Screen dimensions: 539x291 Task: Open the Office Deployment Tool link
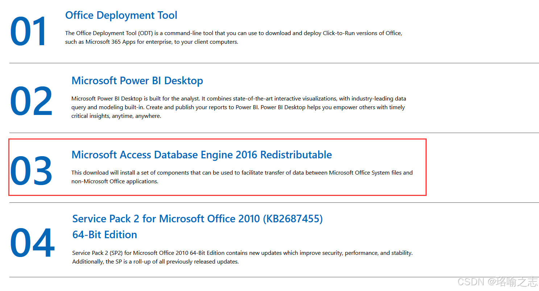tap(121, 15)
